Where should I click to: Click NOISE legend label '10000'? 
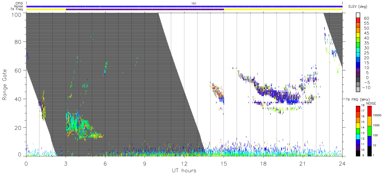tap(377, 116)
